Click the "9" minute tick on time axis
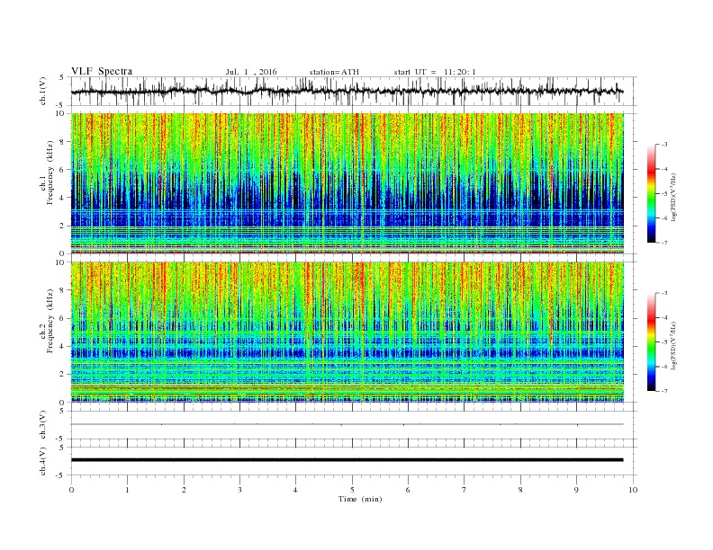 coord(576,490)
